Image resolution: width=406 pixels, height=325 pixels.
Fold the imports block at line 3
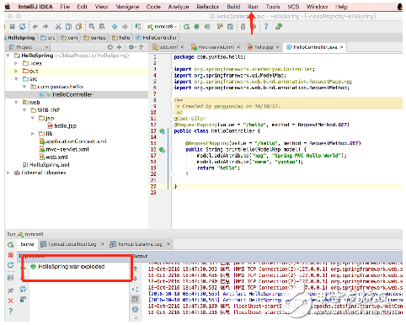[x=171, y=69]
